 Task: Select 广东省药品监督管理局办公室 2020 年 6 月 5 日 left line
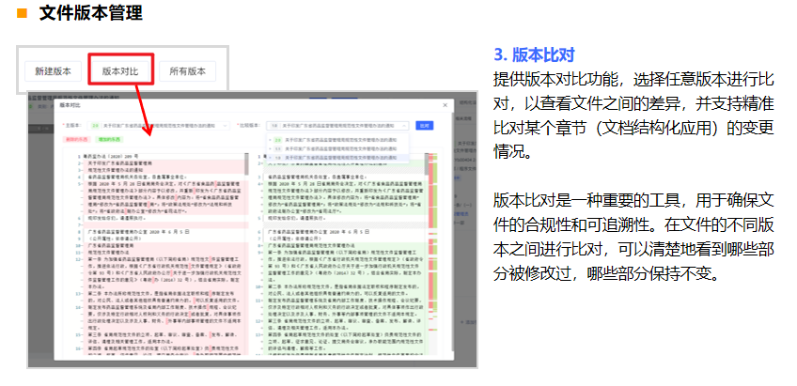pyautogui.click(x=137, y=232)
